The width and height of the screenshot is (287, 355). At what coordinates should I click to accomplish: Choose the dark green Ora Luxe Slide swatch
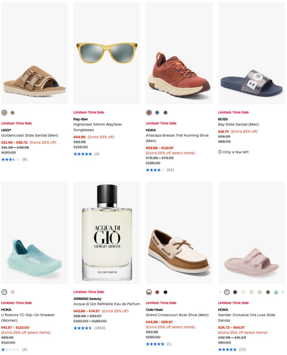[x=268, y=292]
